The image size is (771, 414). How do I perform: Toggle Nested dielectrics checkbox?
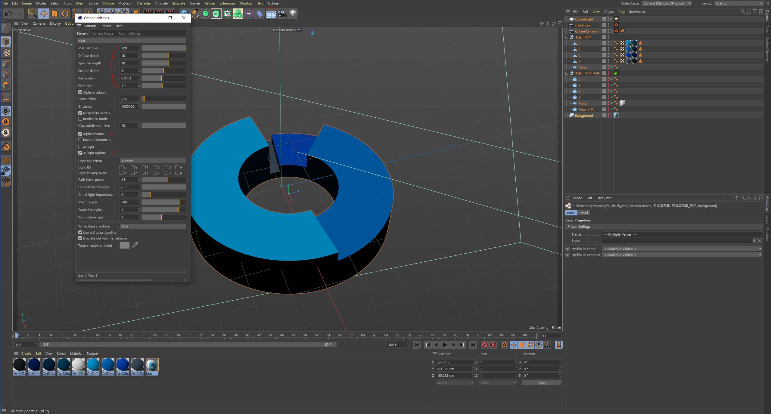80,113
